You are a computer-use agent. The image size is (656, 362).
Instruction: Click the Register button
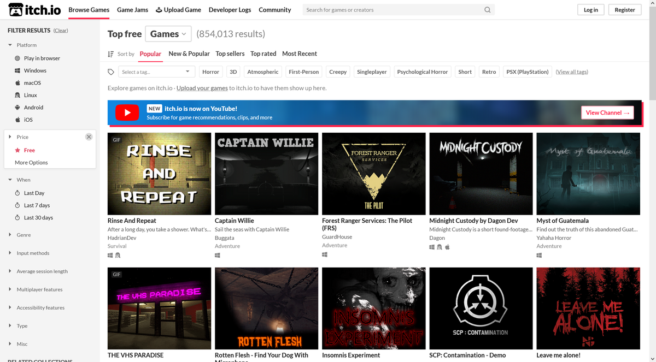tap(625, 10)
